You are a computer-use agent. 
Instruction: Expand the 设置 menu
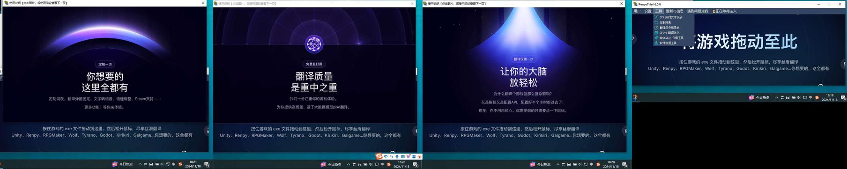coord(647,11)
